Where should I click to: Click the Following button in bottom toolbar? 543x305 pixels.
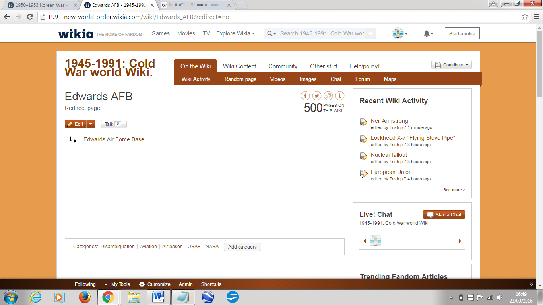coord(85,284)
